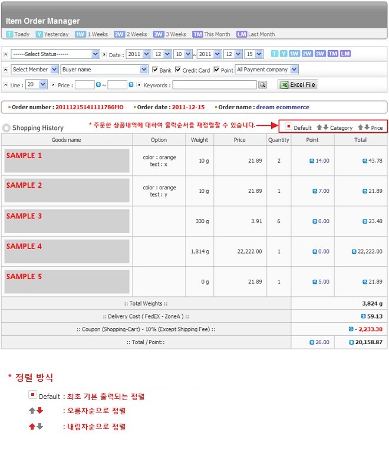Click the Excel File button
The image size is (389, 455).
click(298, 85)
